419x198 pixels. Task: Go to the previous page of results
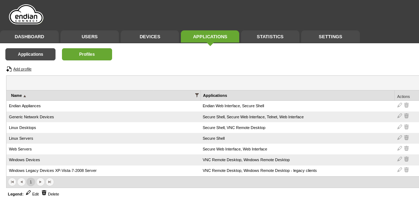point(21,182)
